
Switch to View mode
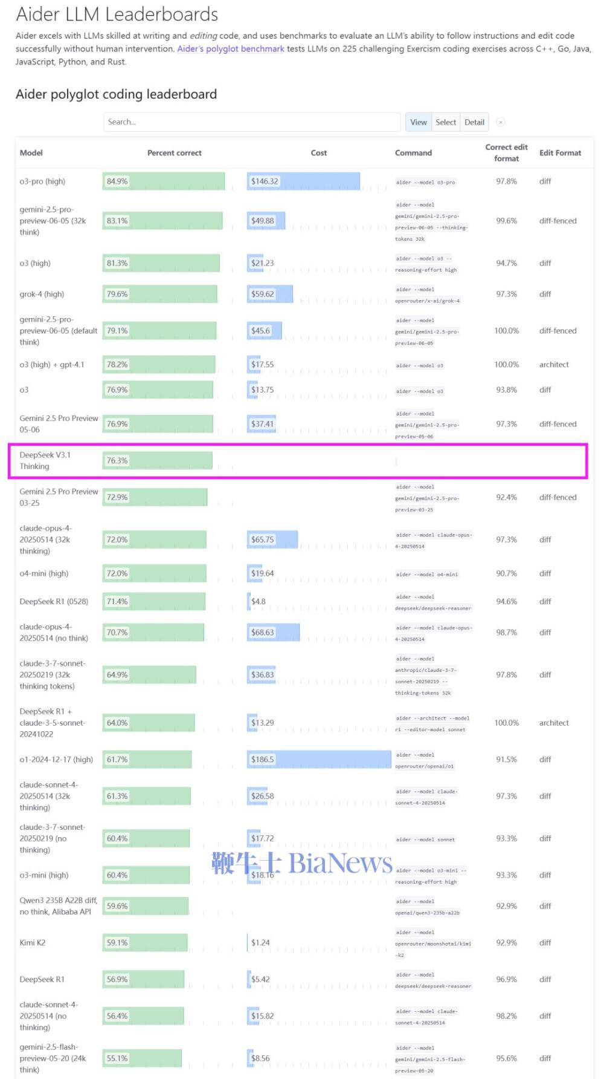coord(418,122)
